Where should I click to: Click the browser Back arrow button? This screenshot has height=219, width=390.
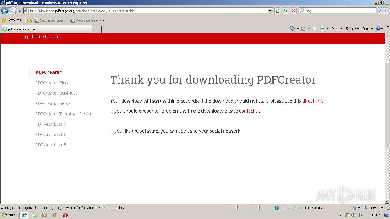coord(5,11)
